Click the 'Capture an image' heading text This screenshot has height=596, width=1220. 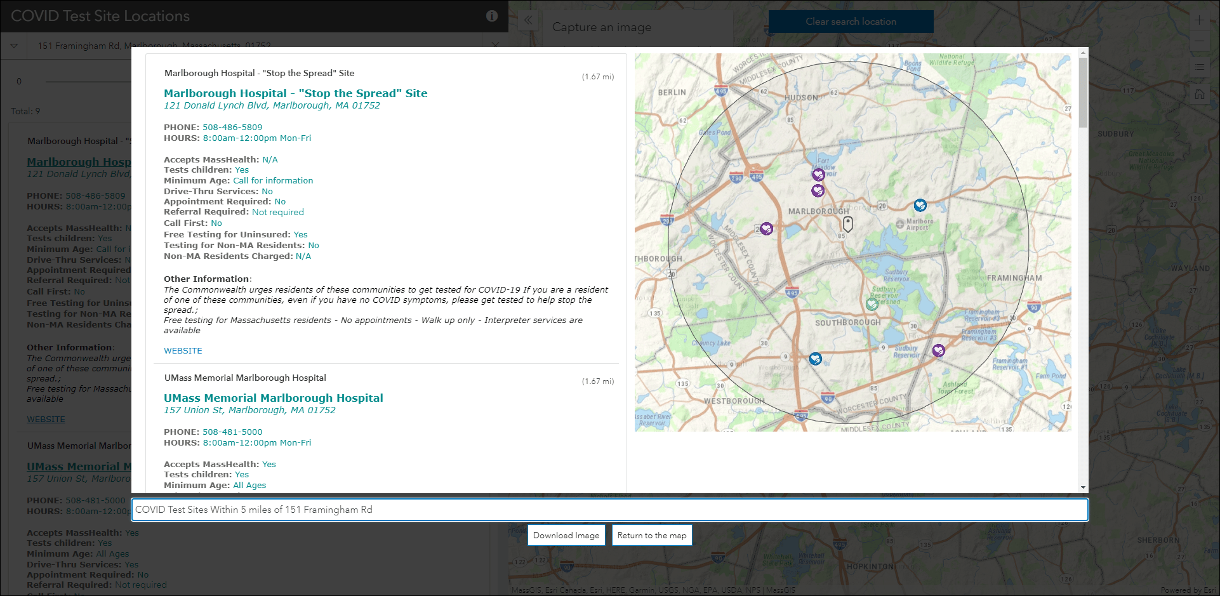point(602,27)
